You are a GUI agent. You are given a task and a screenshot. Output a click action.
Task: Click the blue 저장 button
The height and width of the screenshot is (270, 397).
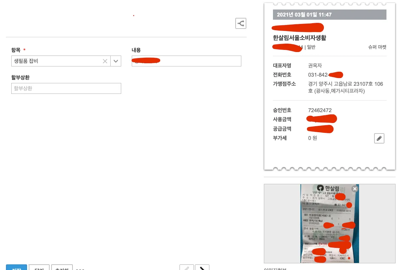point(17,268)
